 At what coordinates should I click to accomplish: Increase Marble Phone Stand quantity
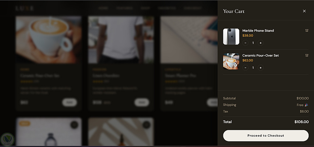[260, 43]
